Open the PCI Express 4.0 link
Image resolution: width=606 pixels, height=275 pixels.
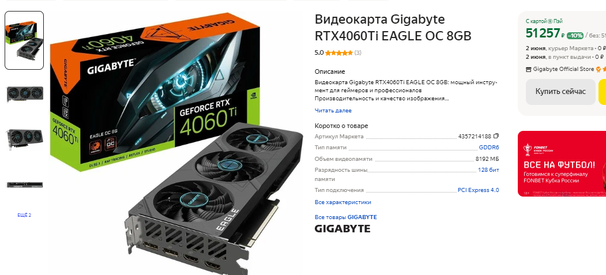(478, 190)
